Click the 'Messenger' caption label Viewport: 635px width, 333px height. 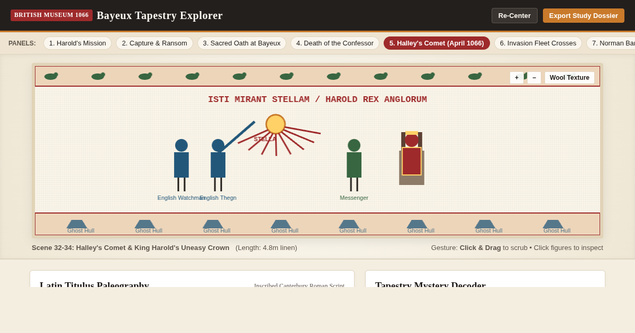354,198
